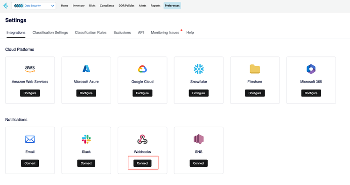
Task: Click the Microsoft Azure logo icon
Action: click(x=86, y=69)
